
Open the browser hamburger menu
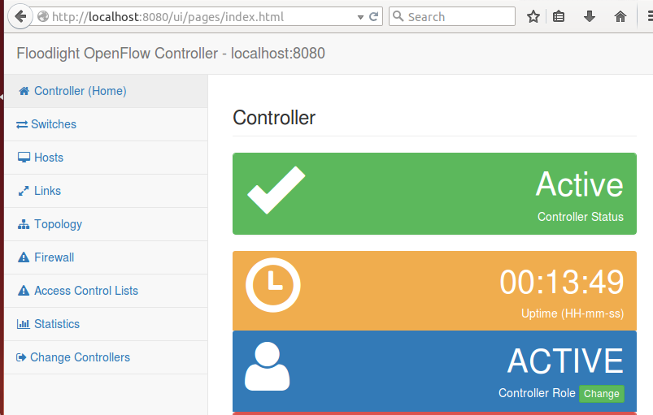click(x=650, y=16)
